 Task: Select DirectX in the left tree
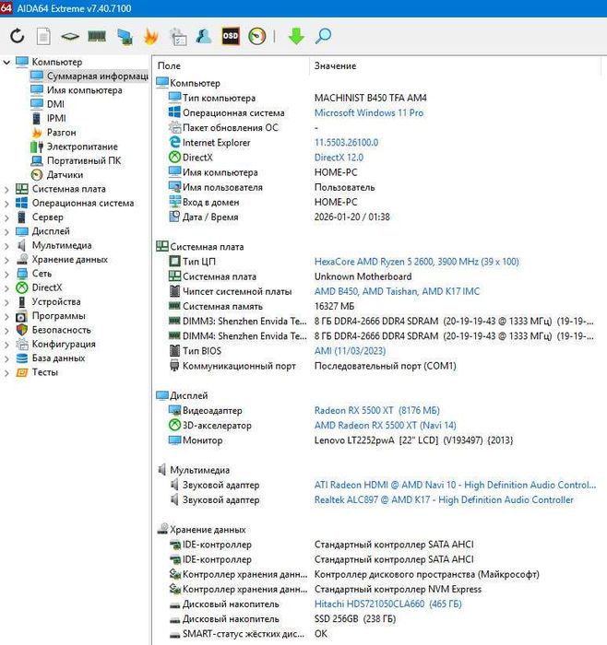pos(46,287)
